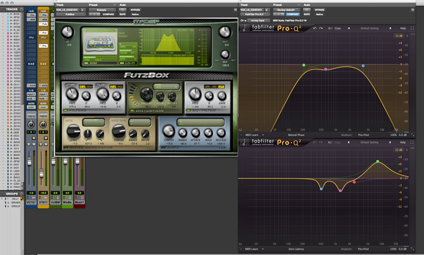Toggle the NOISE GENERATOR enable LED
The width and height of the screenshot is (424, 255).
pos(66,148)
